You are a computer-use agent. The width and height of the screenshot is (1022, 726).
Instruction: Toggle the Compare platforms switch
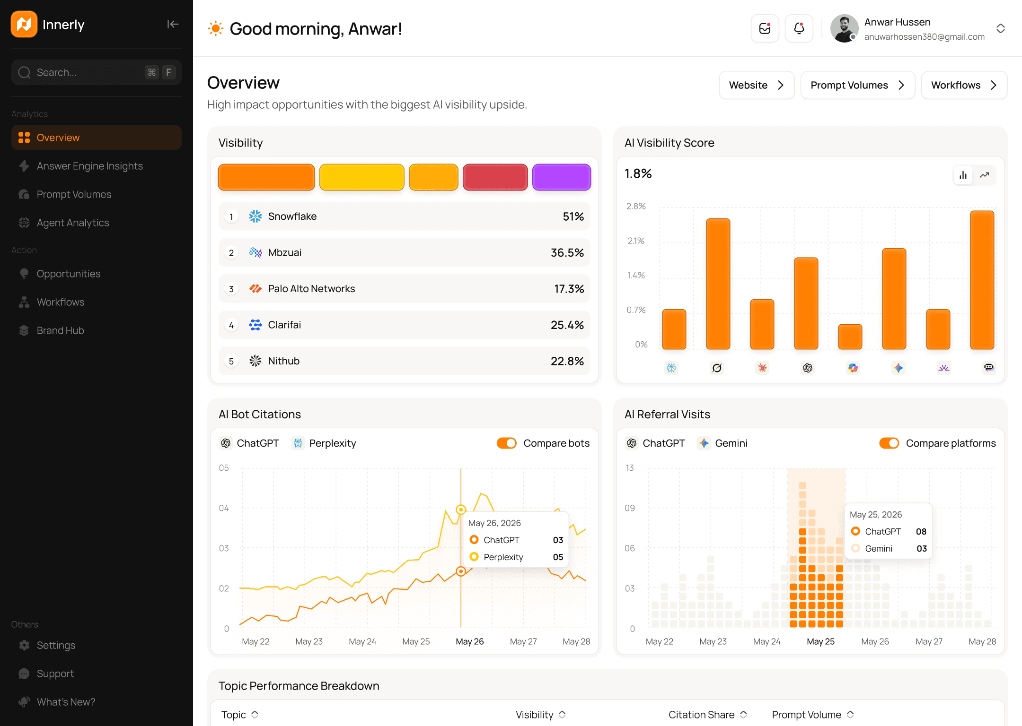click(889, 443)
